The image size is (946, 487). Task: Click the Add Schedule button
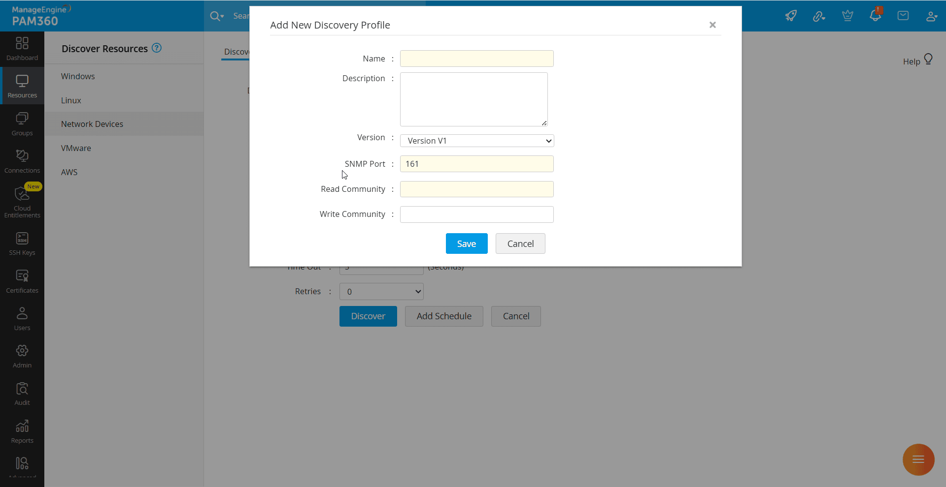444,316
